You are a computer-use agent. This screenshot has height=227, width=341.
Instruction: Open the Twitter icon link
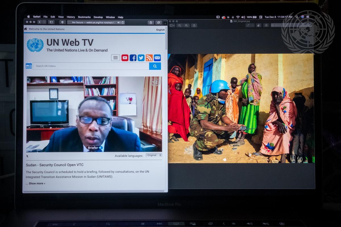[141, 58]
